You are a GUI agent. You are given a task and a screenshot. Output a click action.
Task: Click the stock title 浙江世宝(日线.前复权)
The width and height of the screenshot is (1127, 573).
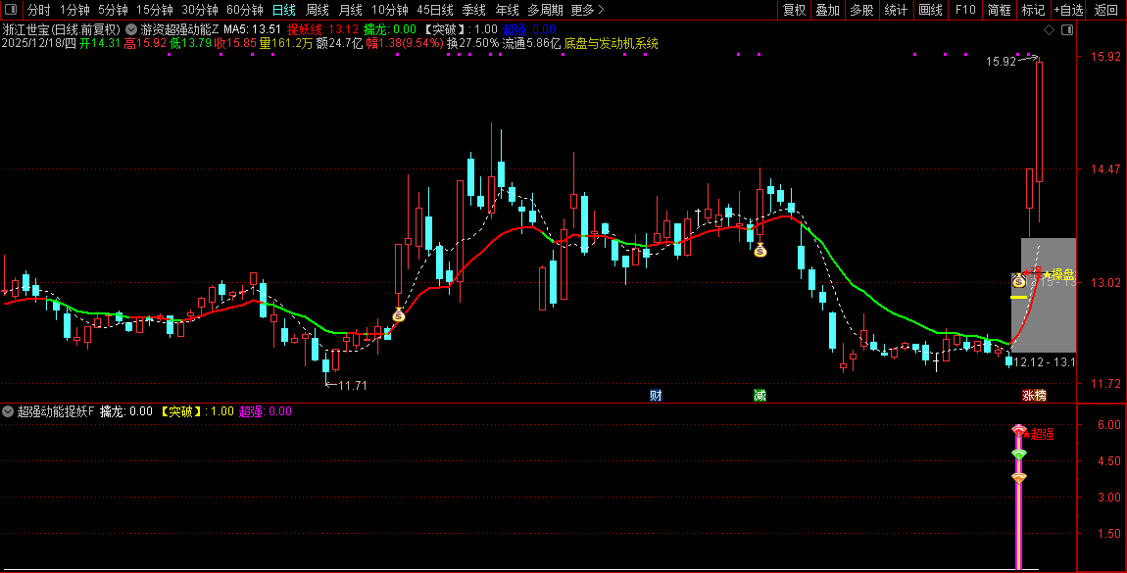pyautogui.click(x=62, y=29)
